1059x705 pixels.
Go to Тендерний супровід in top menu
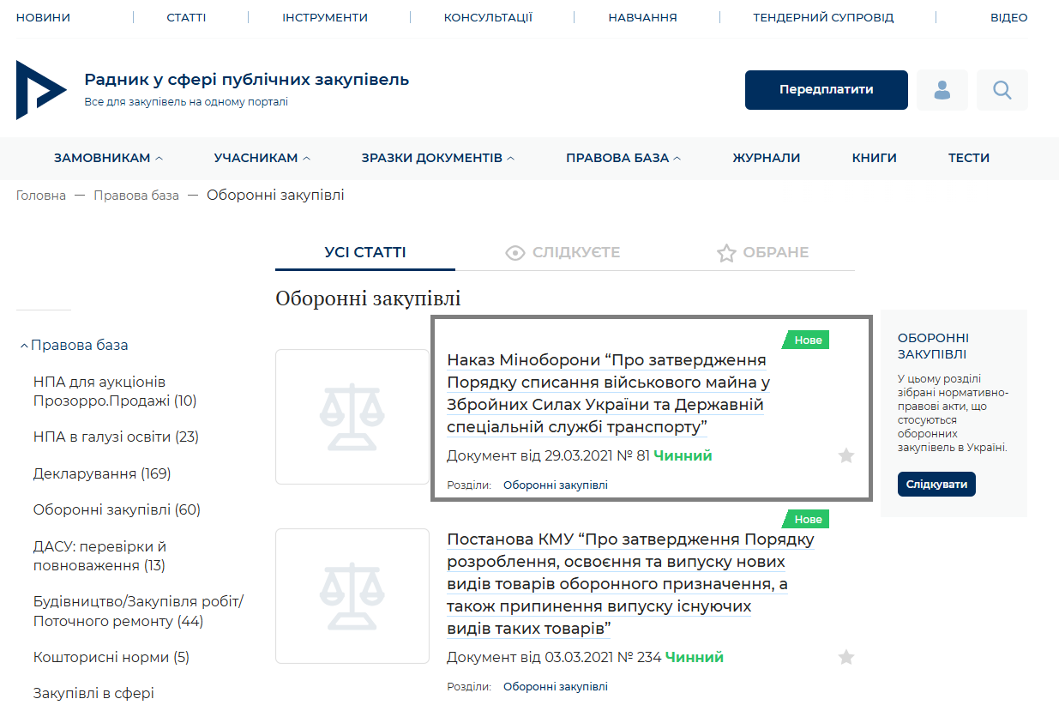823,17
